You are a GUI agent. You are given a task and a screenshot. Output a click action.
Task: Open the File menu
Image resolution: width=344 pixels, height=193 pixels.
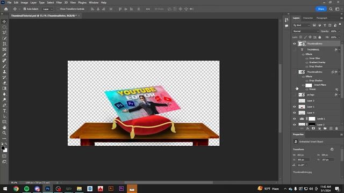(9, 3)
